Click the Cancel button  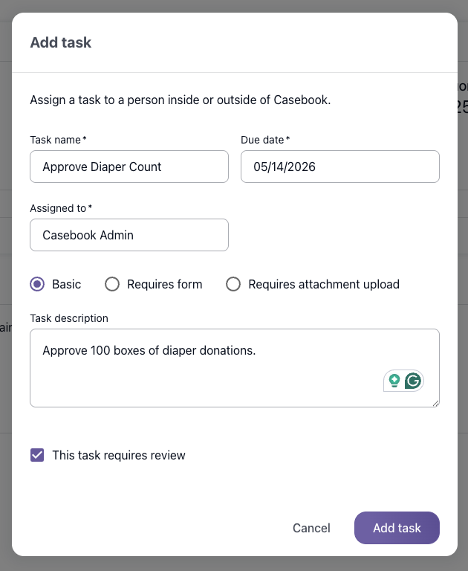[311, 528]
